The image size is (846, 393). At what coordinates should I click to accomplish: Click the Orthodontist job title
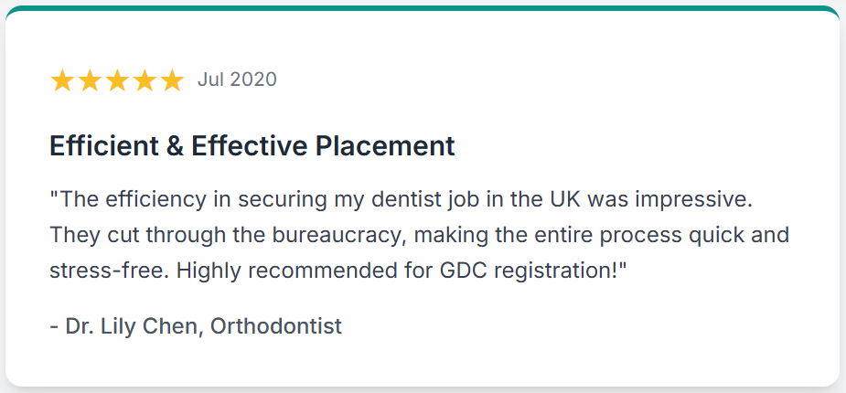(275, 326)
